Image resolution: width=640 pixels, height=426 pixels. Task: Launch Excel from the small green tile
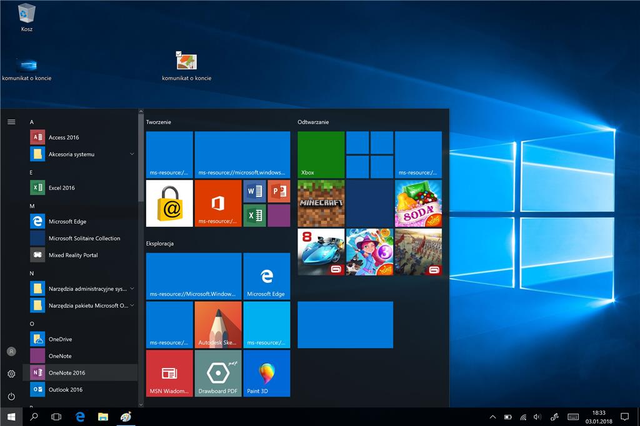coord(255,215)
